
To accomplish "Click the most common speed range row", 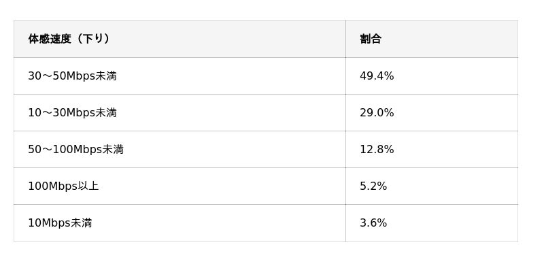I will tap(266, 76).
